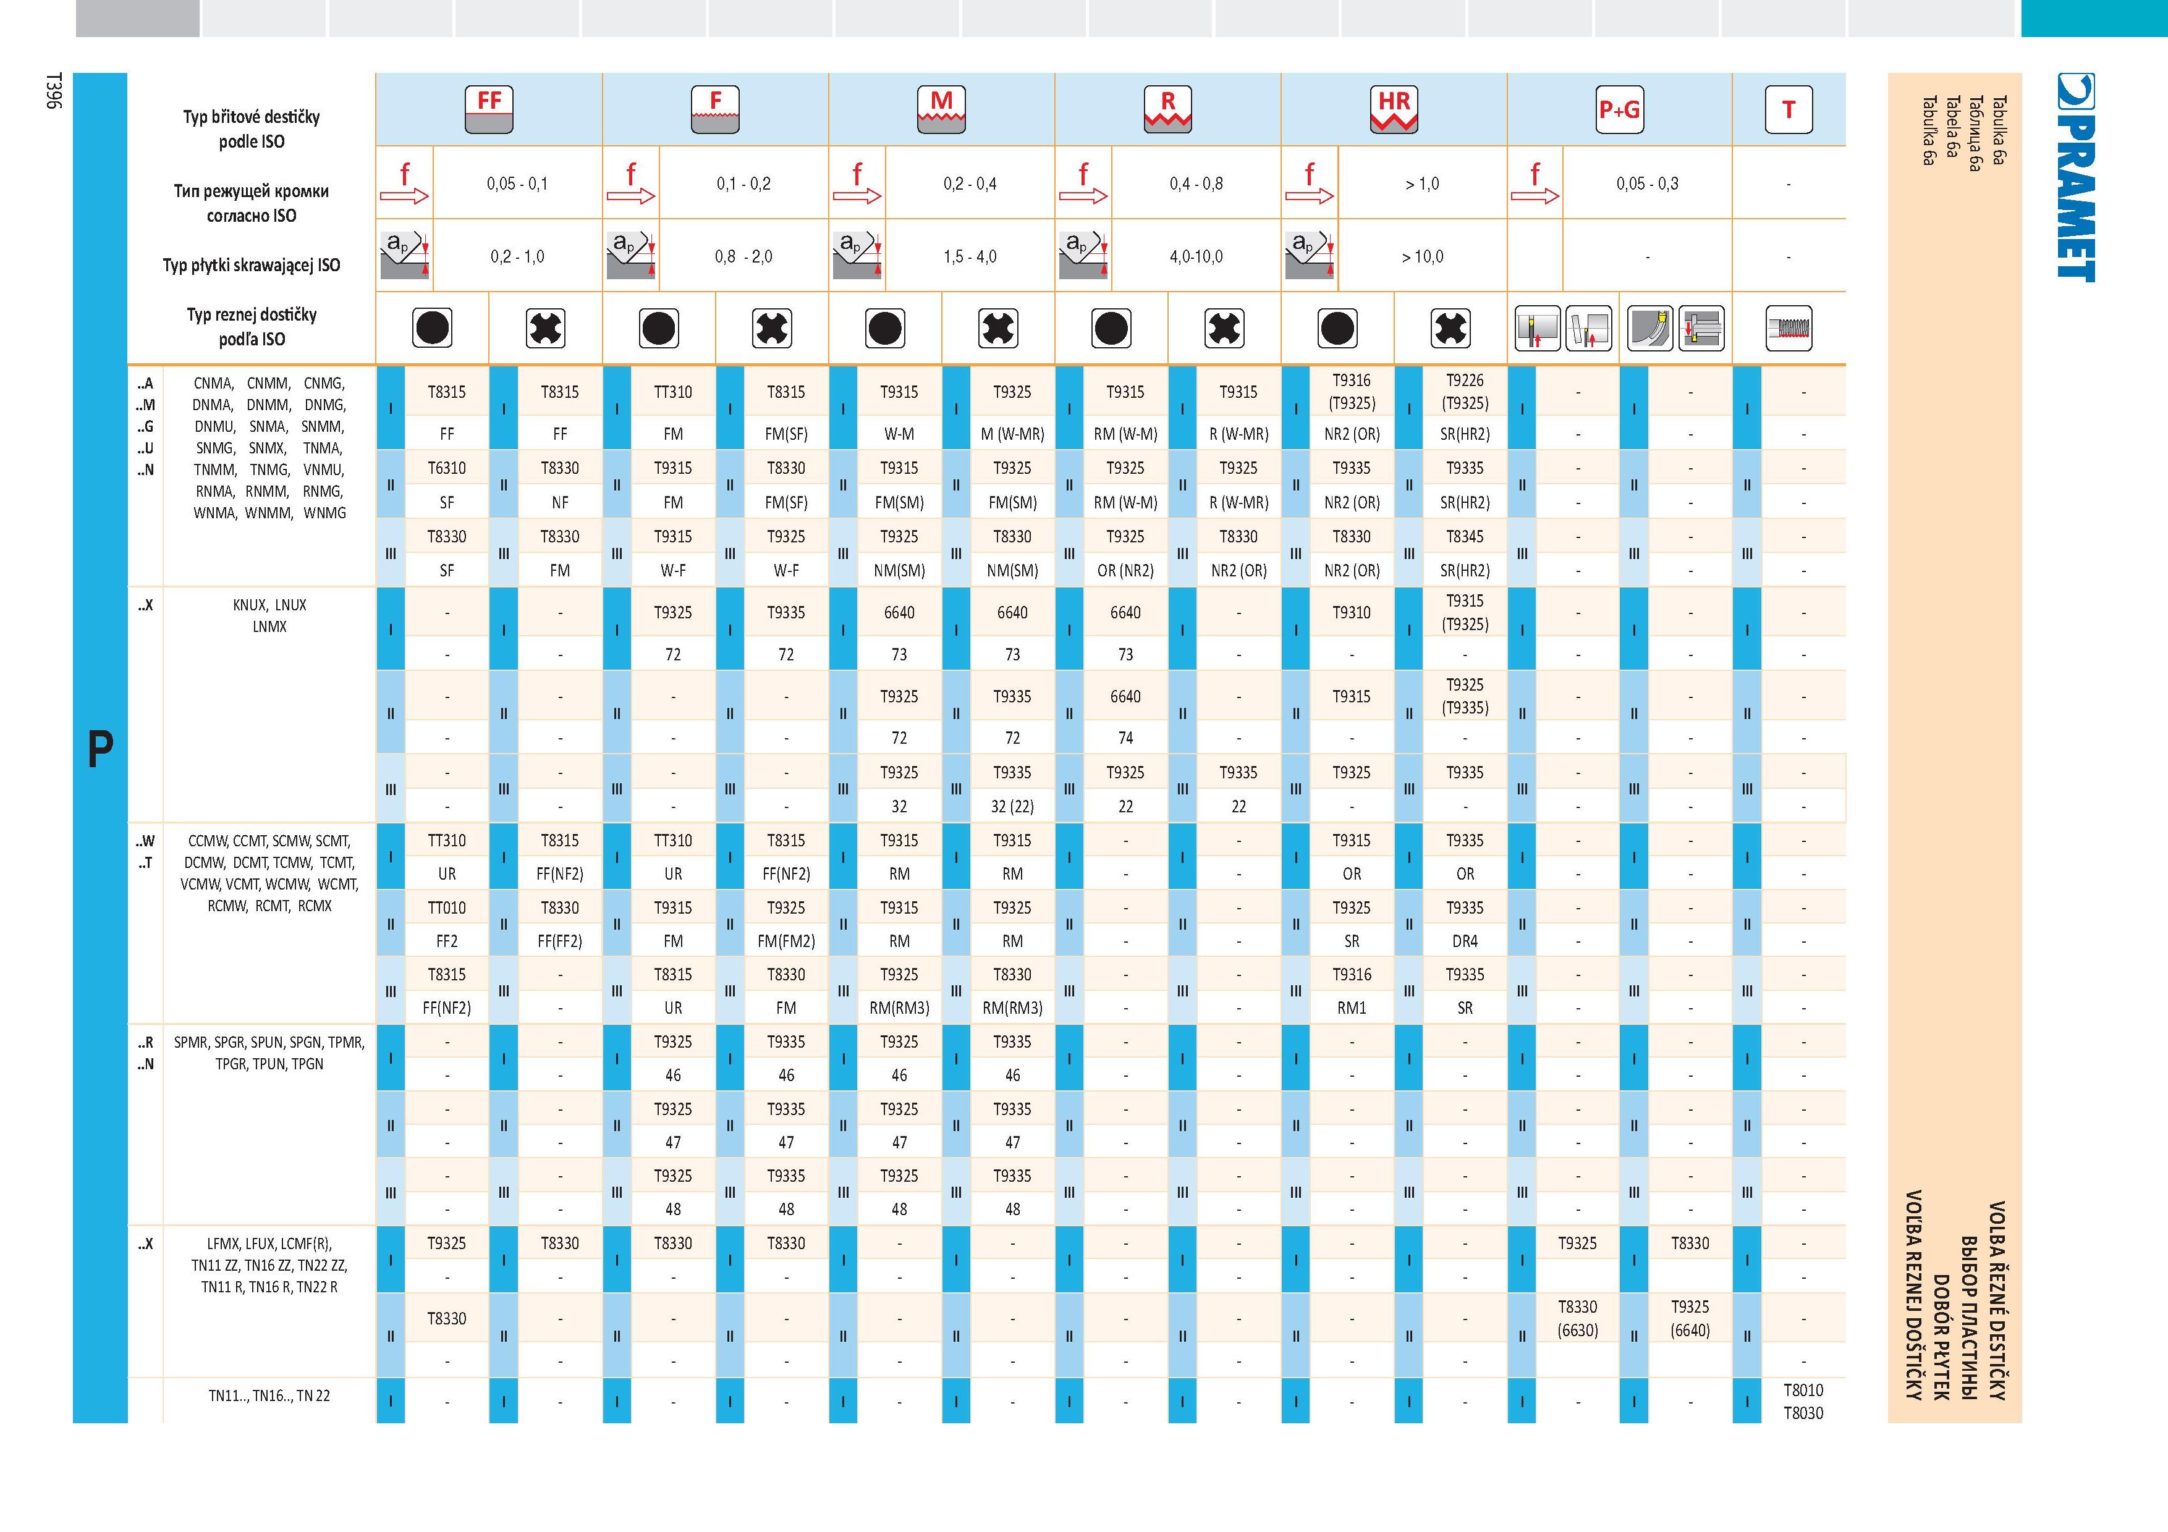2168x1532 pixels.
Task: Click the ap depth icon beside 4,0-10,0
Action: [1083, 256]
